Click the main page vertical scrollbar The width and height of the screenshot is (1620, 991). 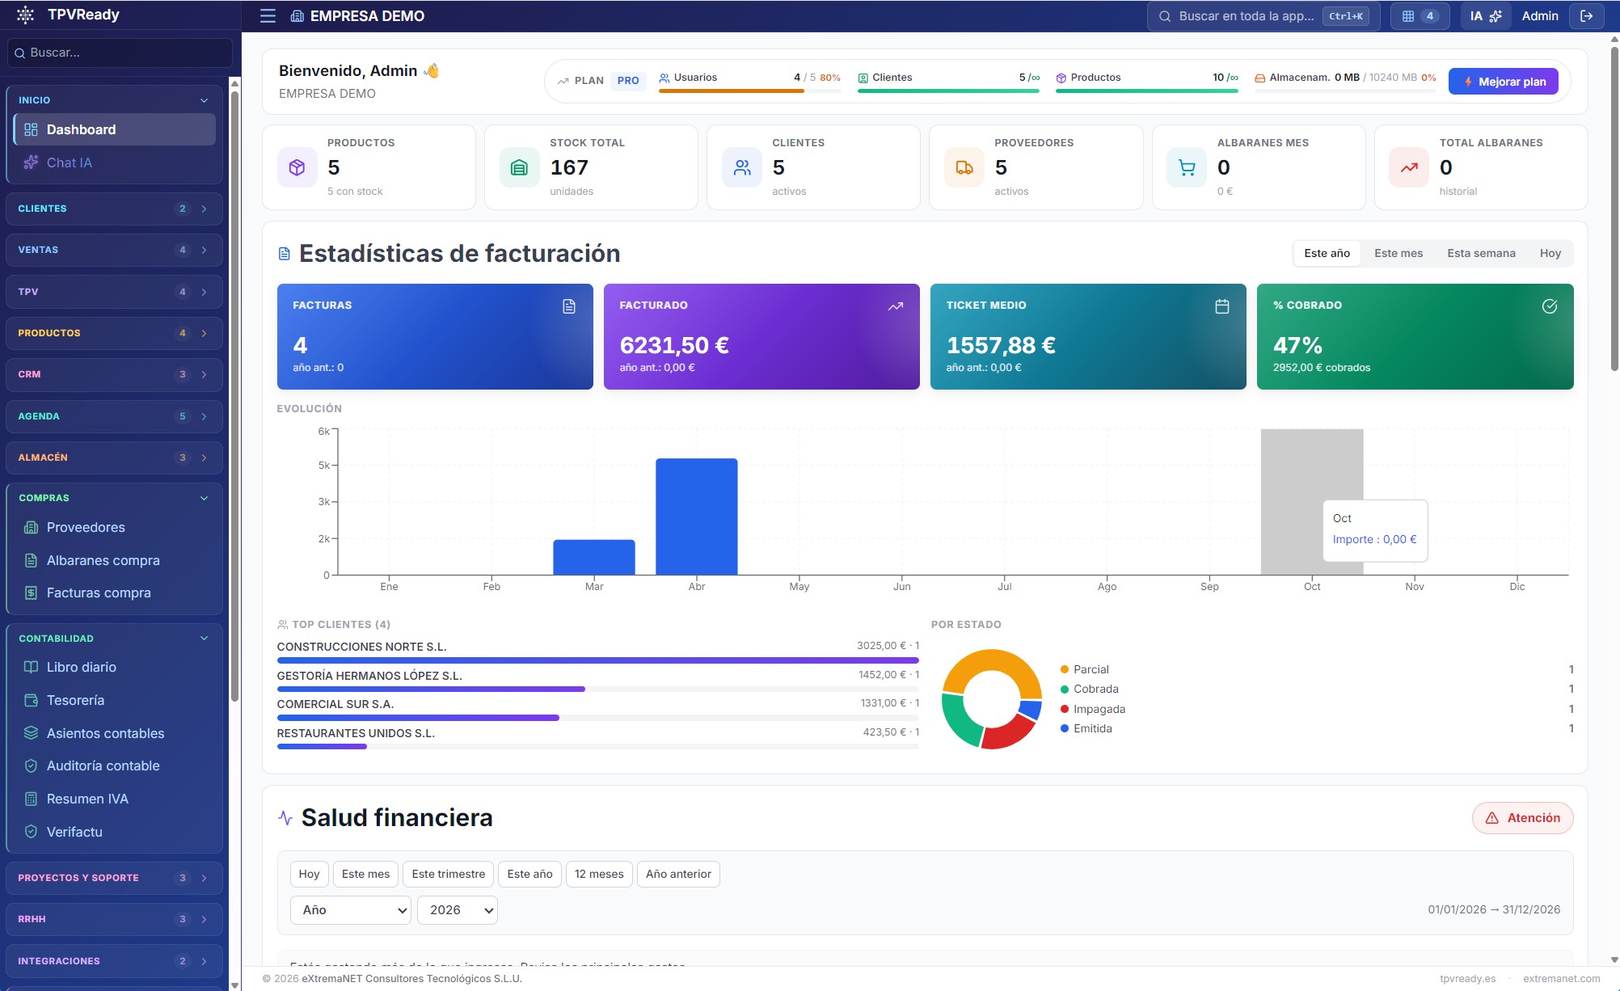[1614, 210]
